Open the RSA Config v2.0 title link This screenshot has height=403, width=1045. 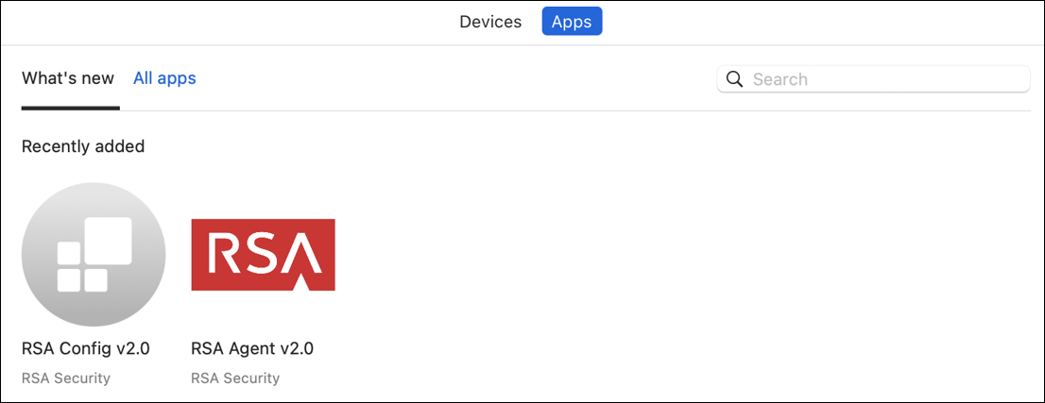(x=85, y=348)
